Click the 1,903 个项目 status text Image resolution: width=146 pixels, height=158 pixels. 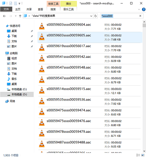tap(11, 155)
